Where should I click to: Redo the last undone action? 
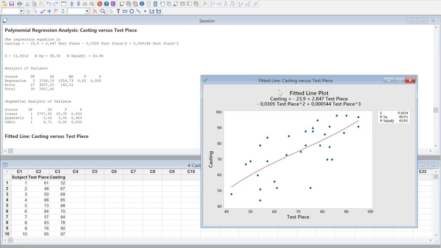tap(56, 4)
